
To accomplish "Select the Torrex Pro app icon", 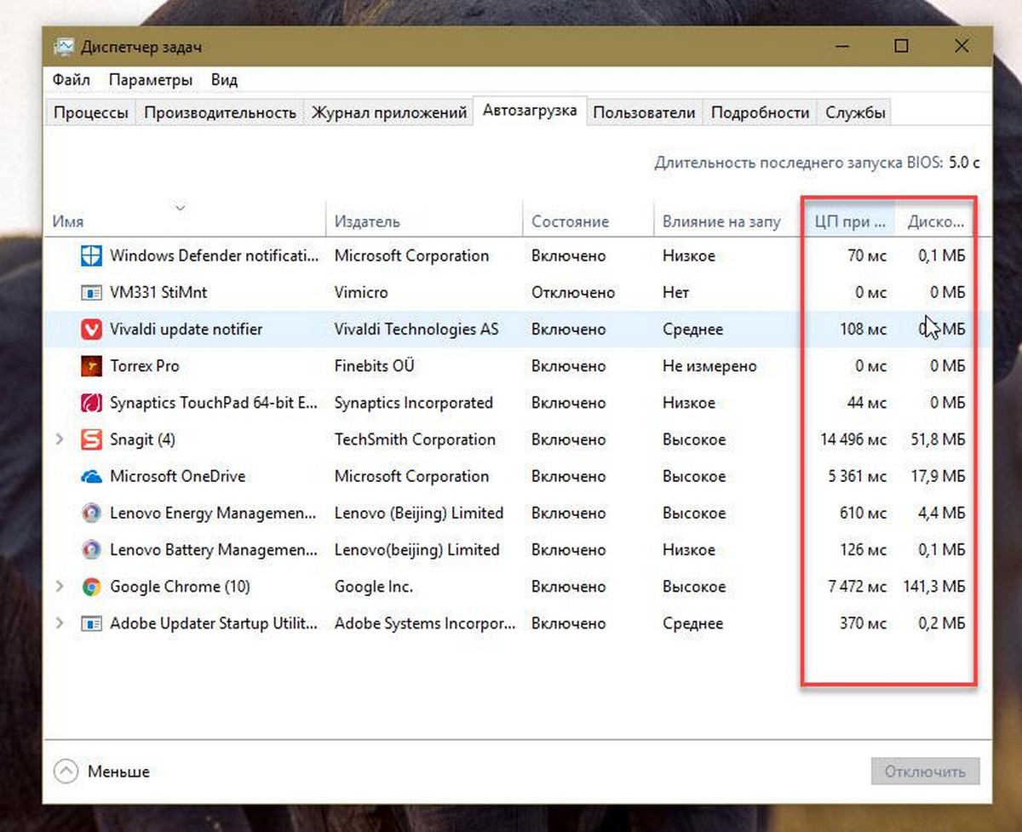I will [x=90, y=366].
